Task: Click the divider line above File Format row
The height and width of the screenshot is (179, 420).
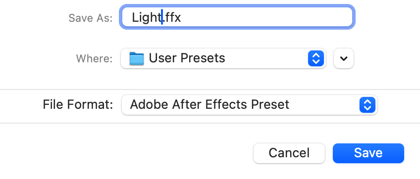Action: [x=210, y=89]
